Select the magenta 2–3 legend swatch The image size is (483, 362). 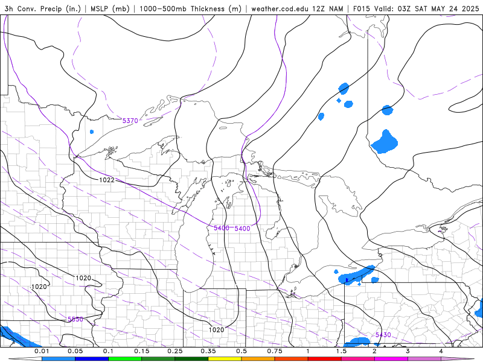tap(391, 359)
